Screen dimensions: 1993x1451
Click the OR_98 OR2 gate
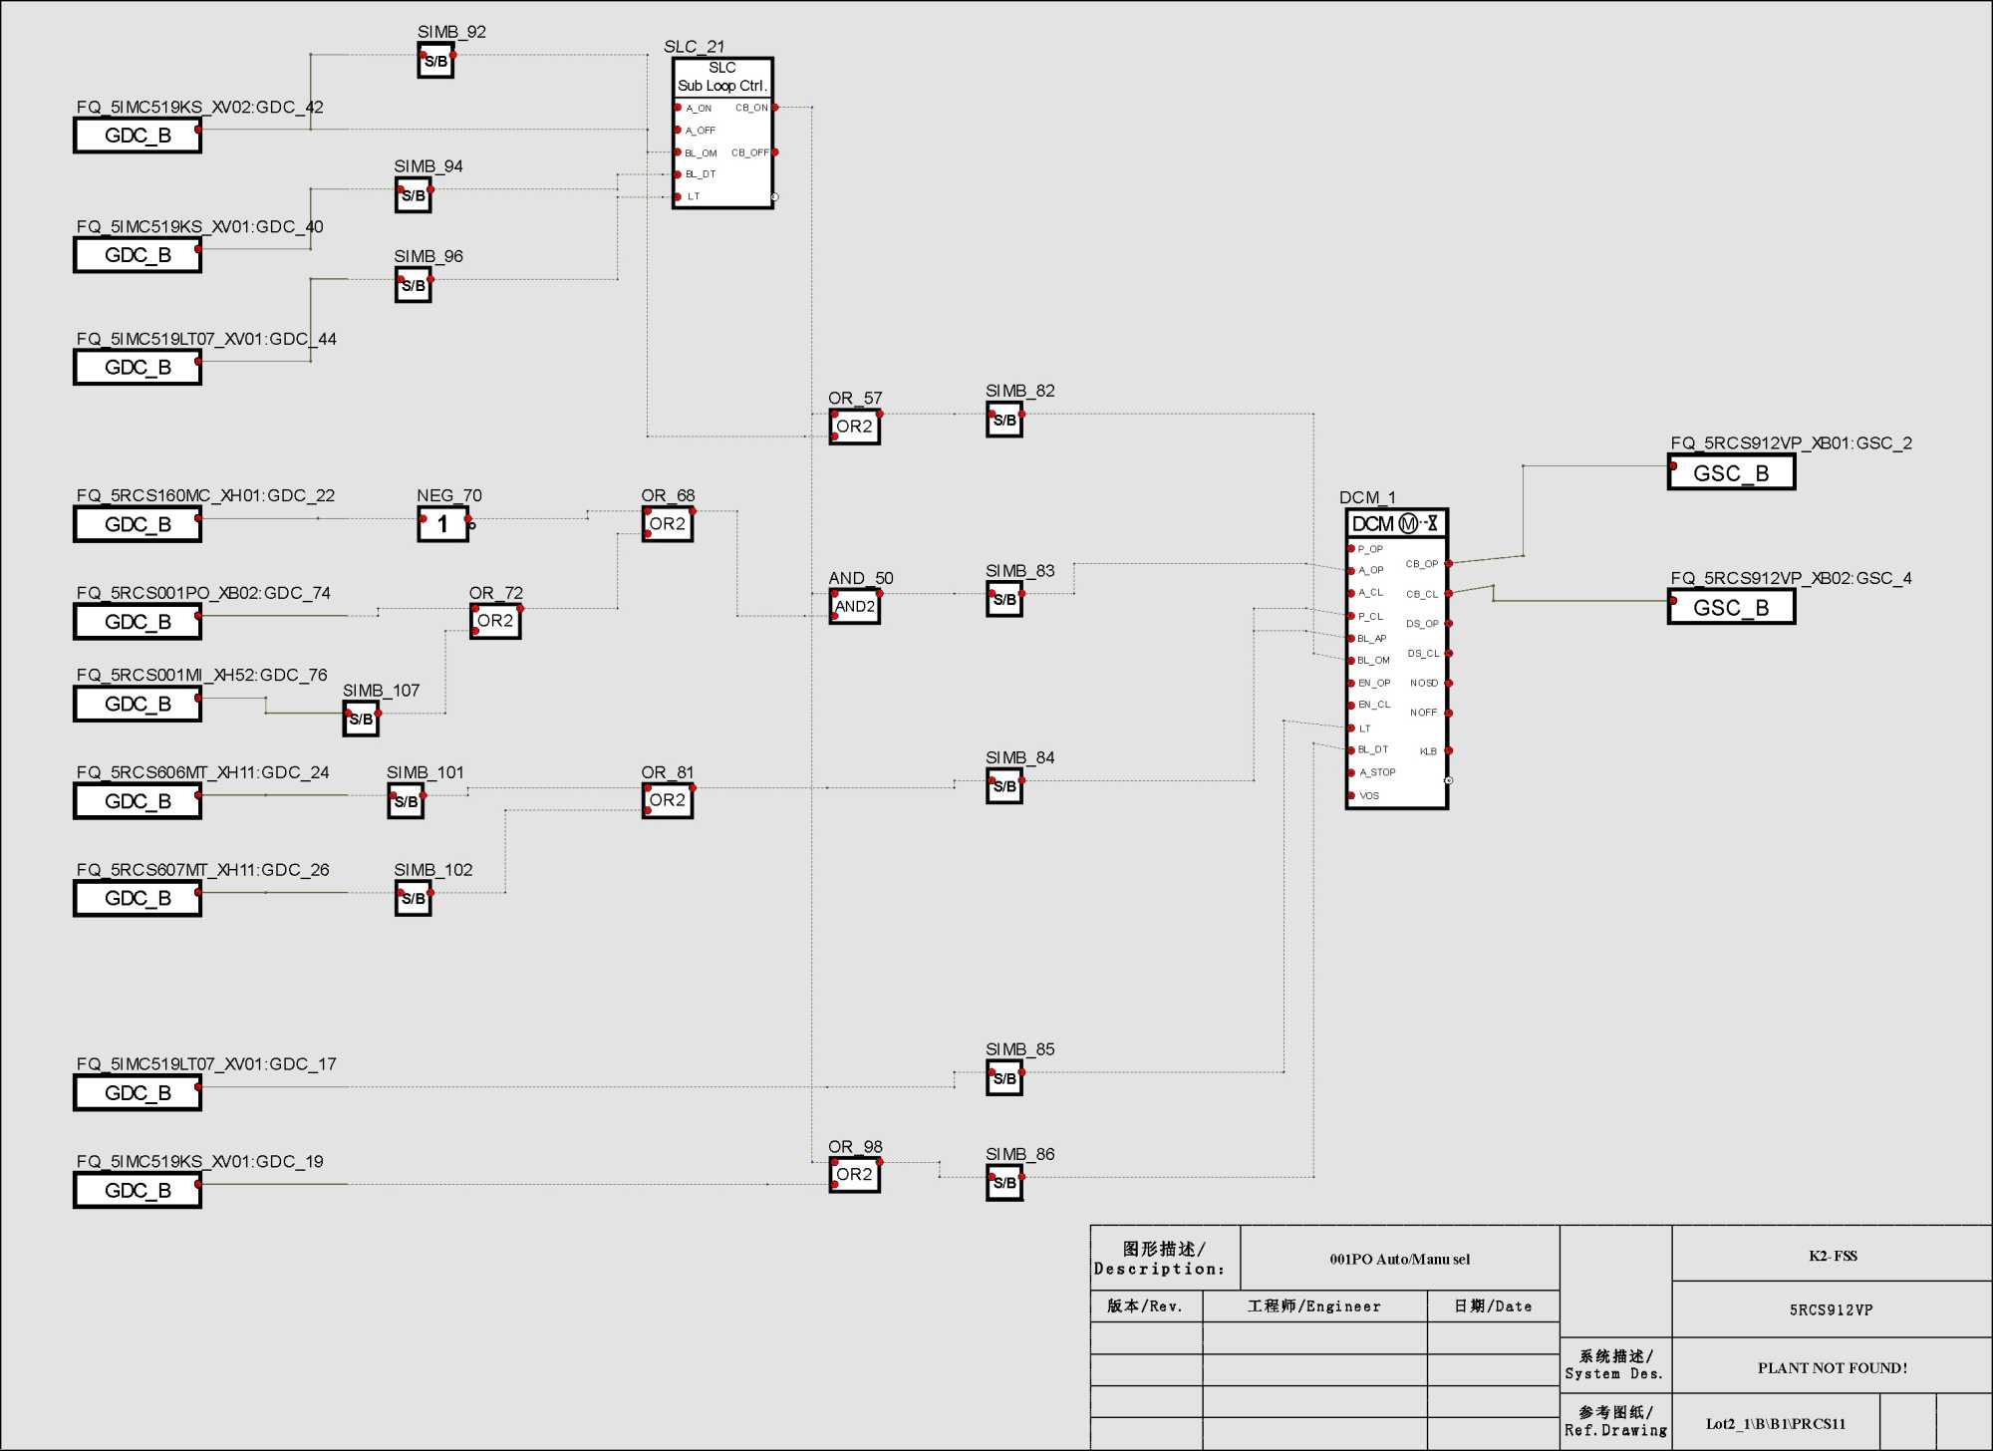point(854,1175)
